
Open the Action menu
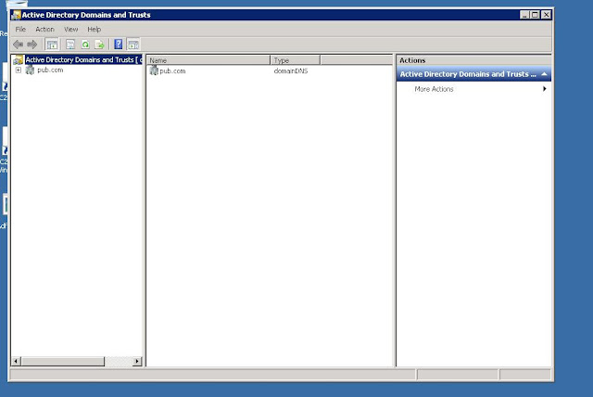(44, 29)
